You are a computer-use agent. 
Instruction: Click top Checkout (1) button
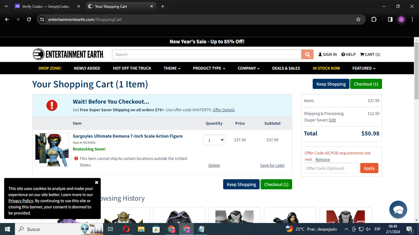(x=366, y=84)
